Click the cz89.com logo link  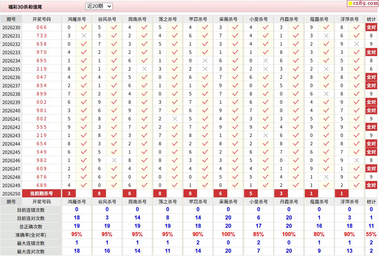point(363,3)
